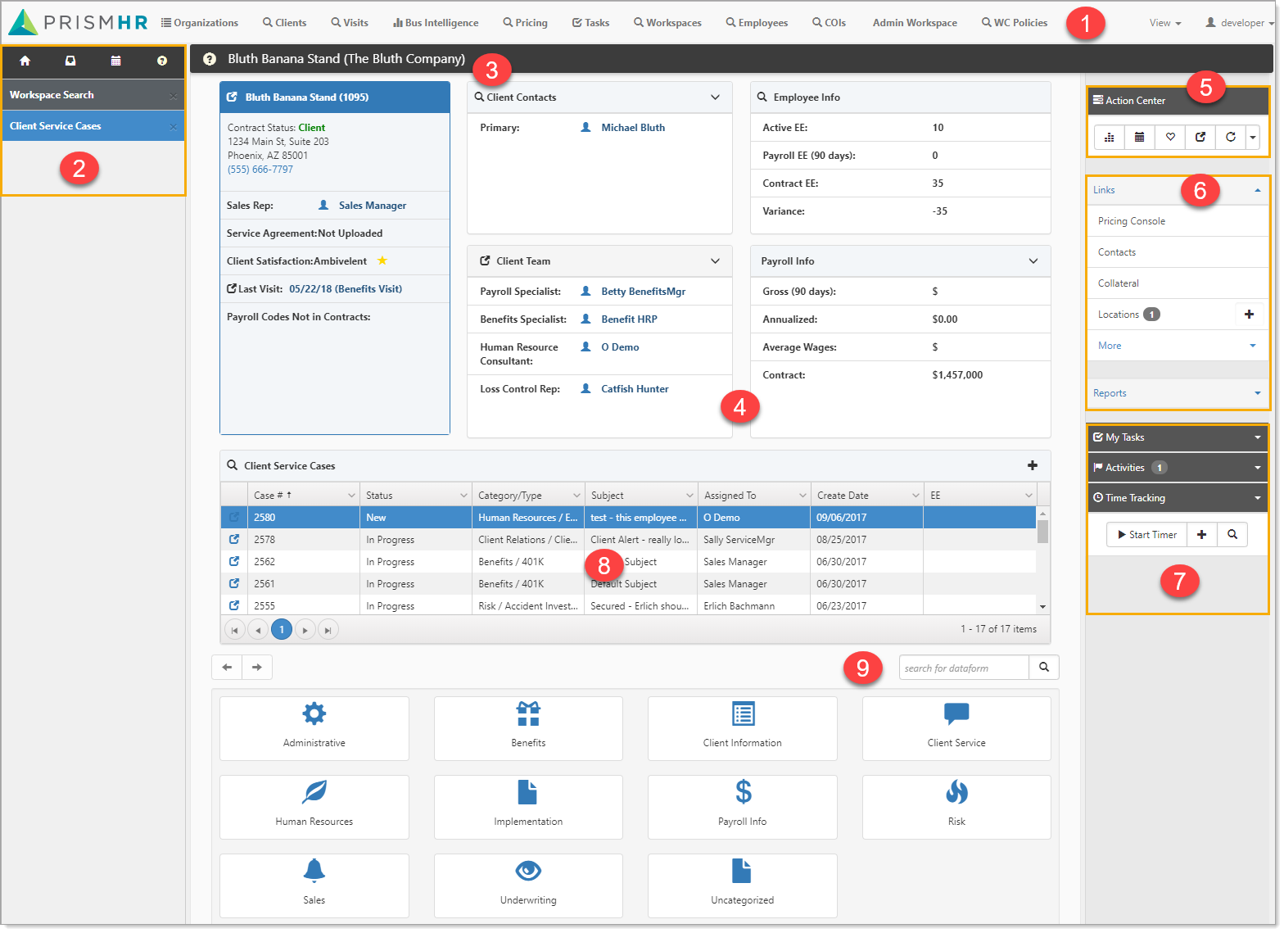This screenshot has height=933, width=1284.
Task: Open case 2561 via its row link icon
Action: pyautogui.click(x=234, y=583)
